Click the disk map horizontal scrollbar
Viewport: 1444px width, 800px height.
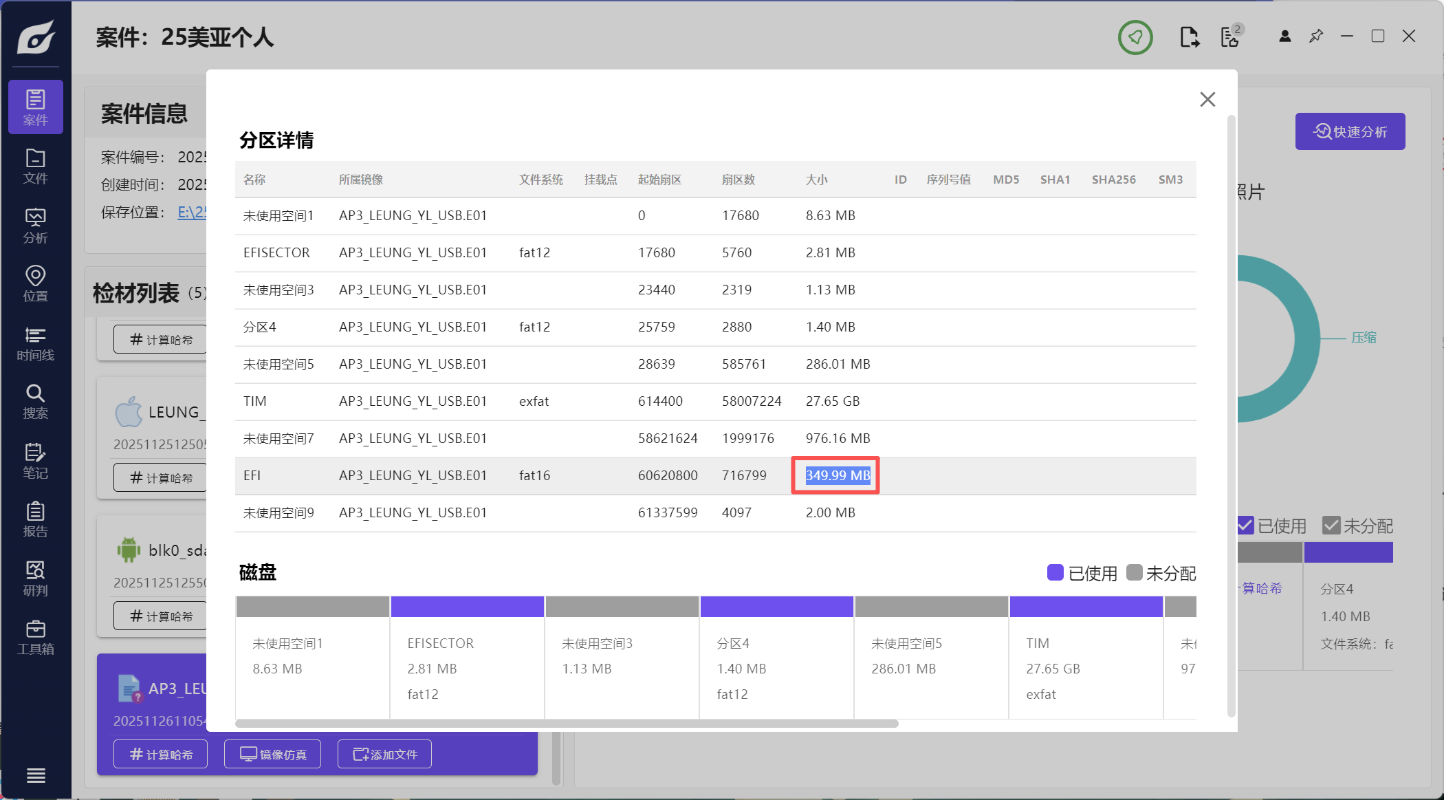point(567,724)
